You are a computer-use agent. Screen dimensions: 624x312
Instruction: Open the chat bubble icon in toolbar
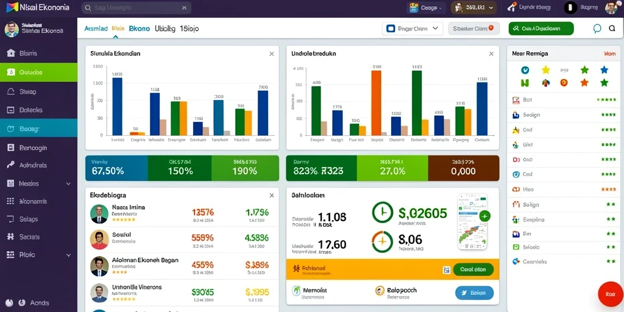click(x=597, y=29)
